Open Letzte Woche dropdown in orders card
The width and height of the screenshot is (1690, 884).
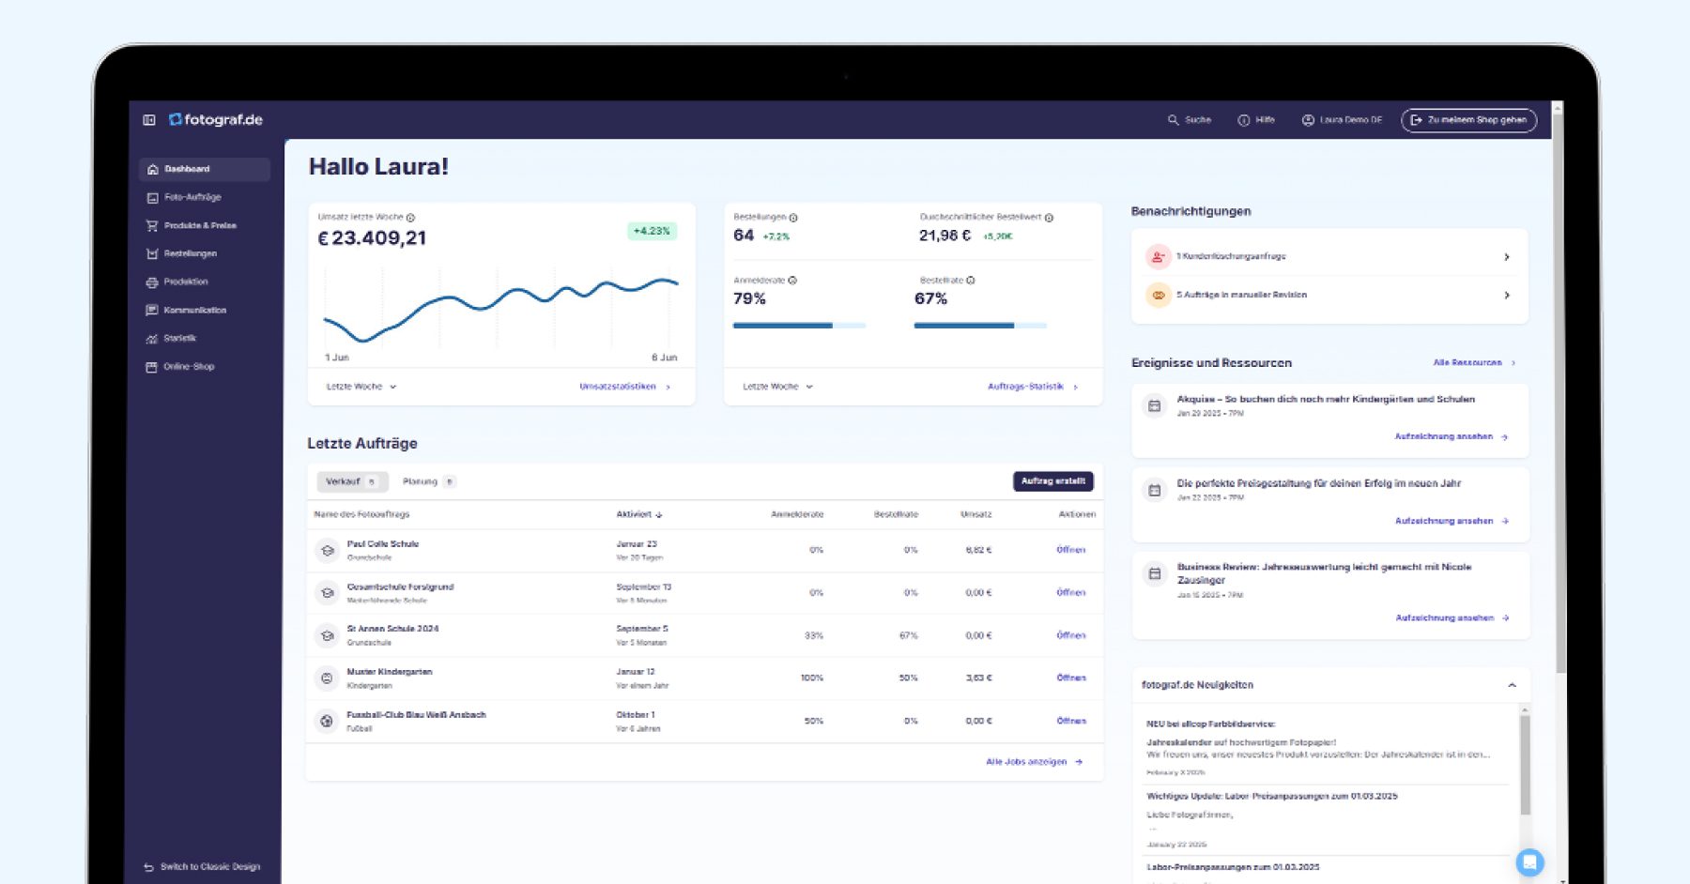[777, 387]
